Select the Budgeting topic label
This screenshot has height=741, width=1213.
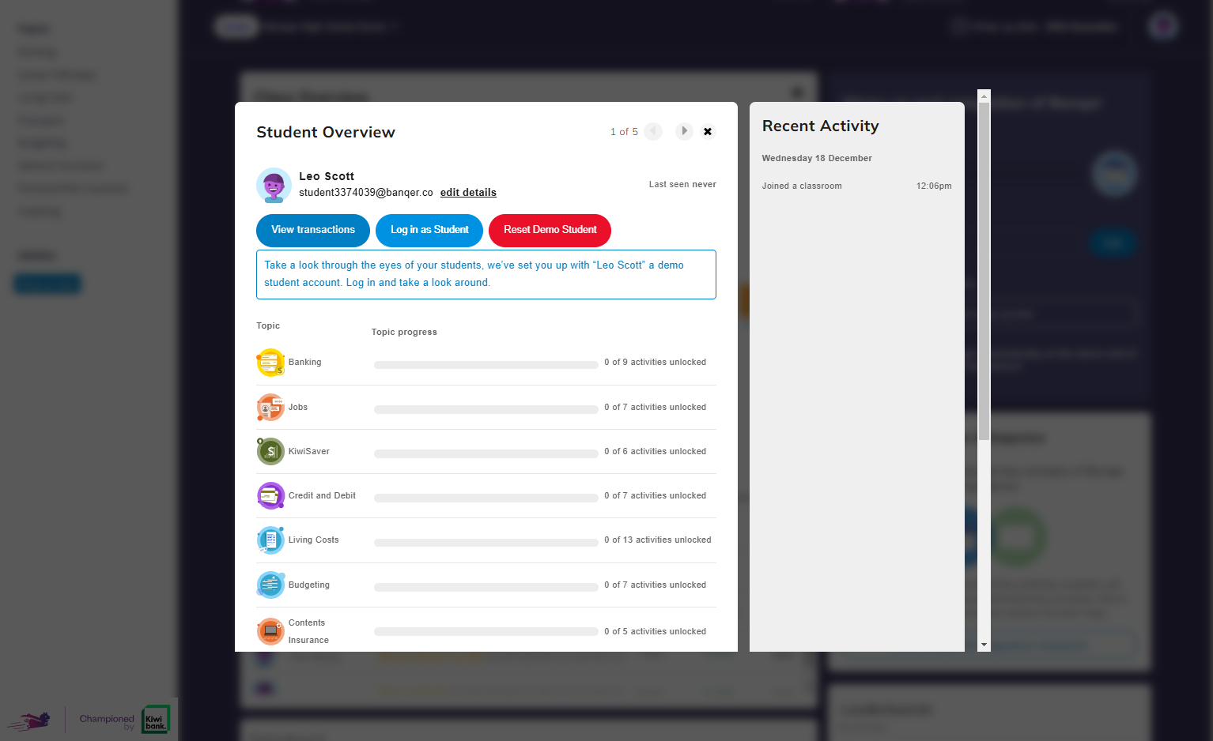click(309, 585)
